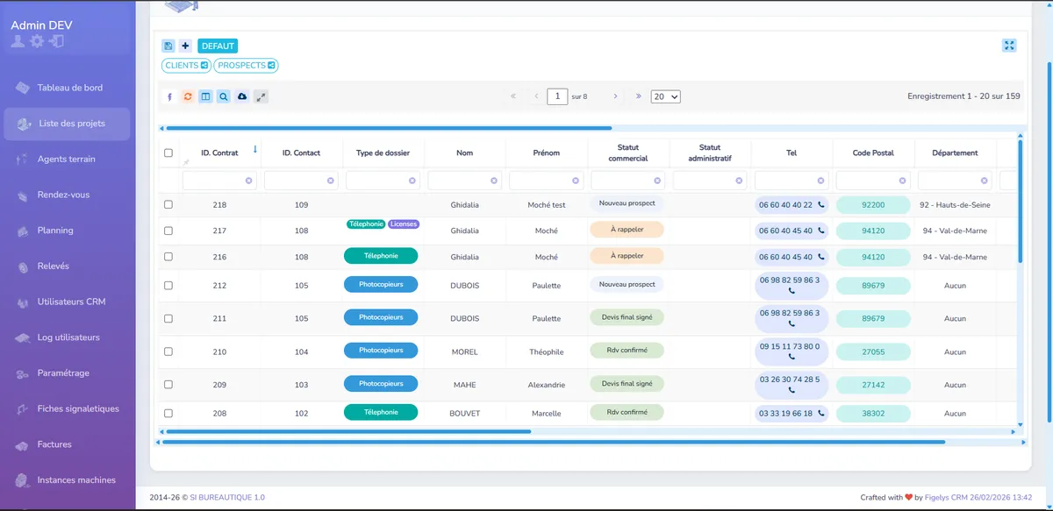Screen dimensions: 1053x511
Task: Select row checkbox for contract 209
Action: [168, 385]
